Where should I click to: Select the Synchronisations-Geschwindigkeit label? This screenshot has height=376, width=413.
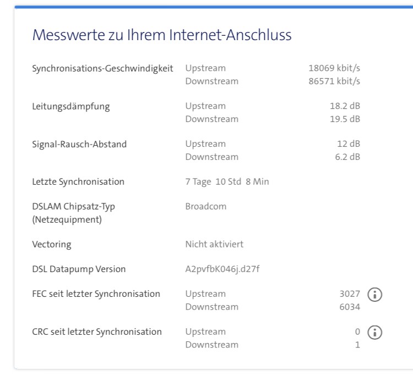pyautogui.click(x=102, y=68)
